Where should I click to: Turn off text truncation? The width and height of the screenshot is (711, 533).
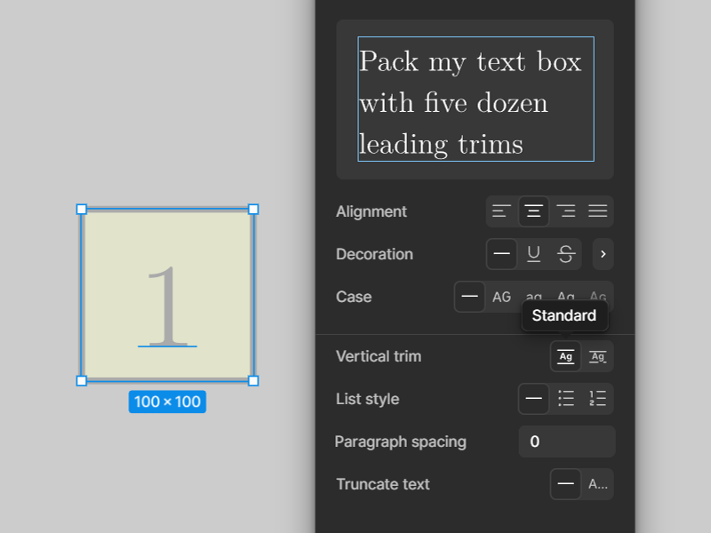coord(565,484)
